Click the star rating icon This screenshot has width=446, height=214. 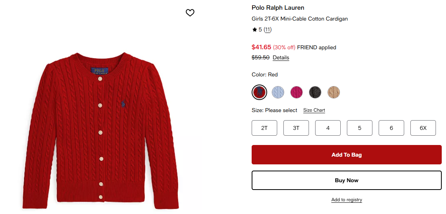[x=255, y=29]
